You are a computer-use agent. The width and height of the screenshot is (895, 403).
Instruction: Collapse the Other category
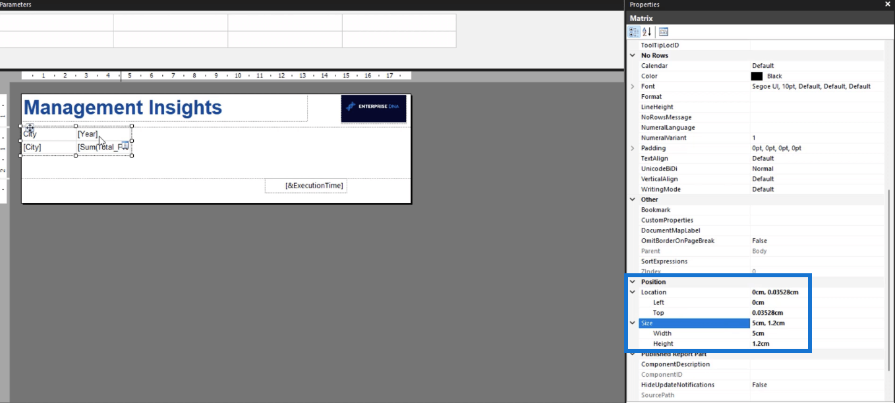coord(633,200)
